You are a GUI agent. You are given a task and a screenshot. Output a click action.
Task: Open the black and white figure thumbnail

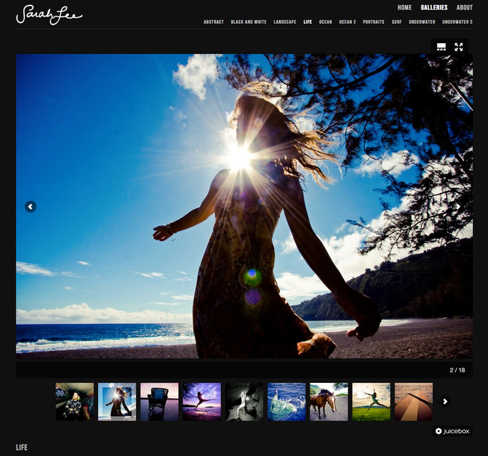coord(244,402)
